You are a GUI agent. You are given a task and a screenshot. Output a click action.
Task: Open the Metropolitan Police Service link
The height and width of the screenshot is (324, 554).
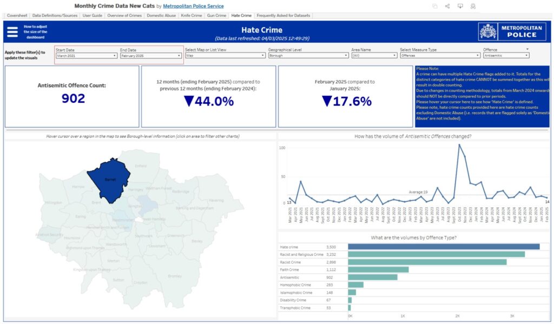(x=193, y=6)
